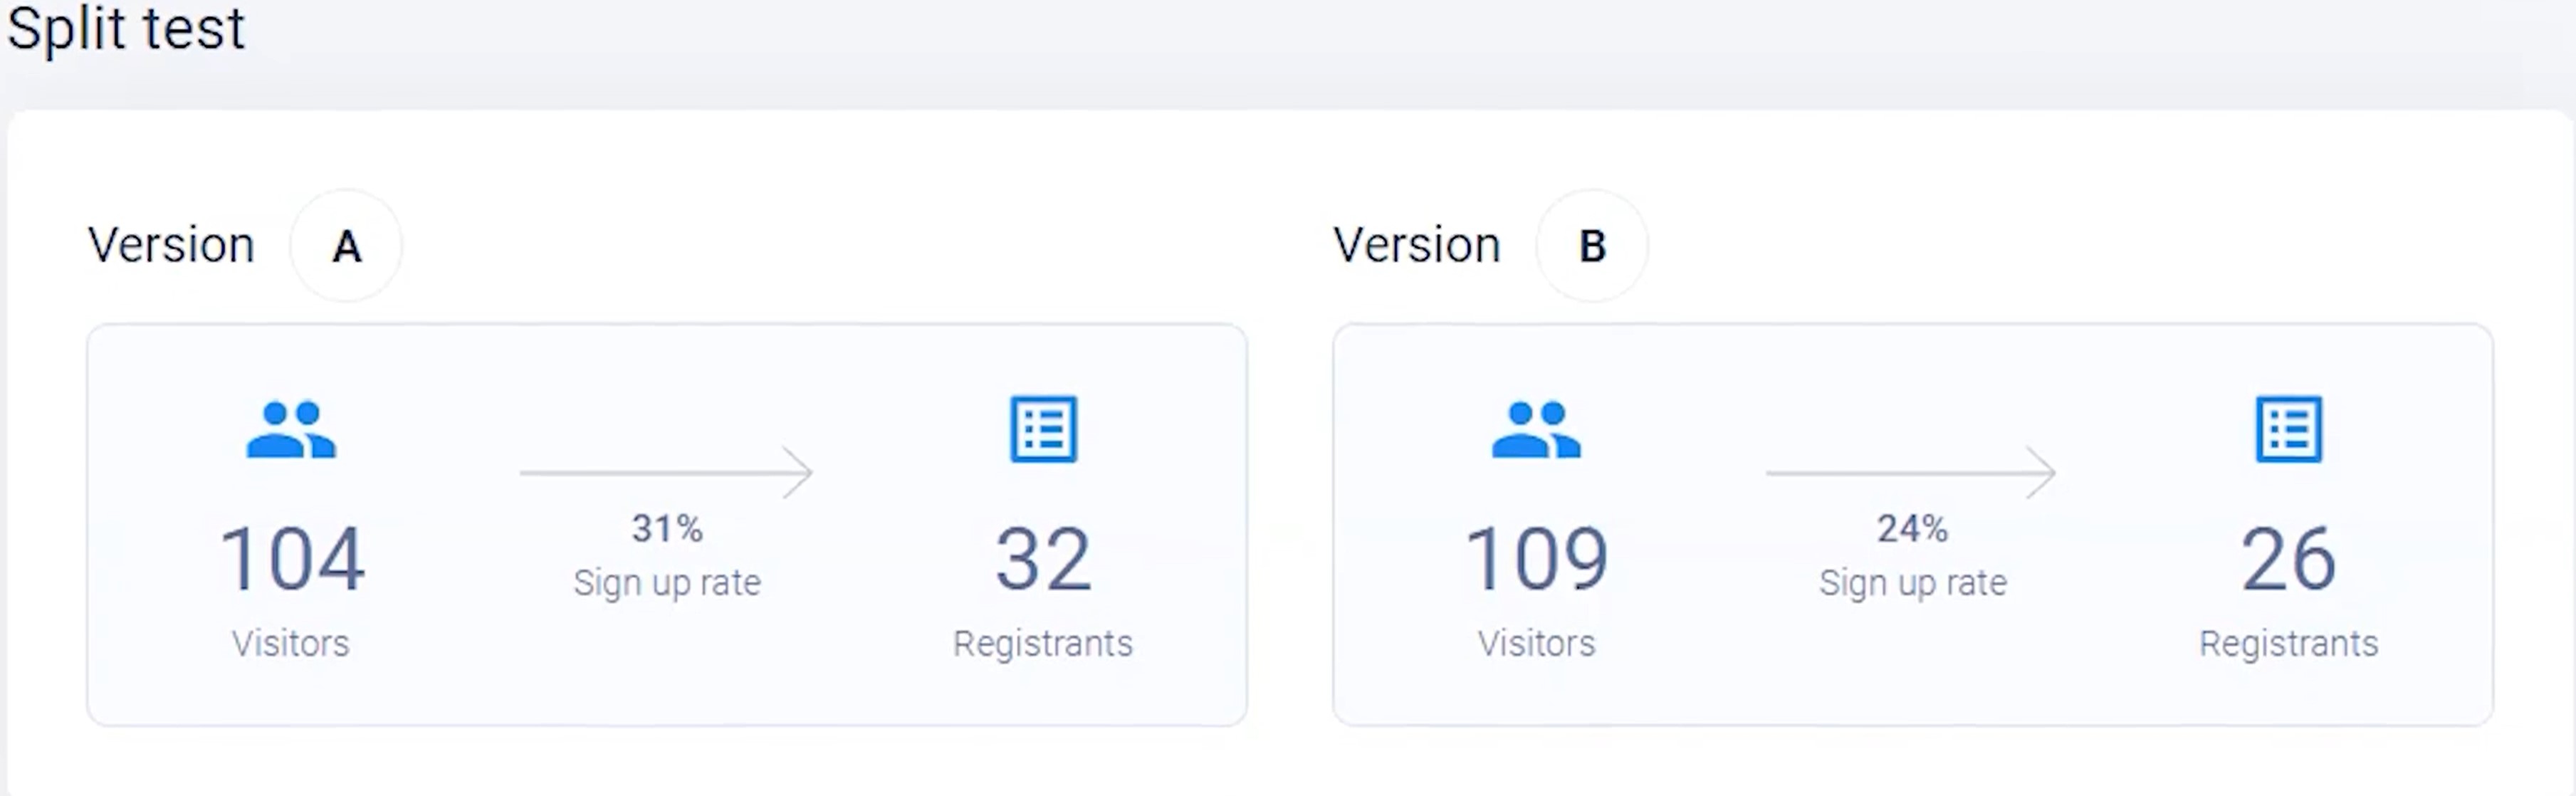Click the 32 registrants count

(x=1043, y=559)
